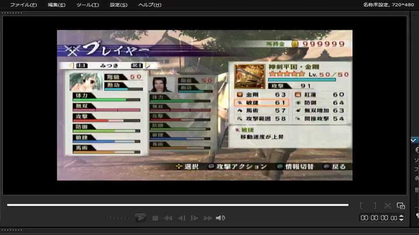The image size is (419, 235).
Task: Click the 情報切替 hint in preview footer
Action: (x=295, y=167)
